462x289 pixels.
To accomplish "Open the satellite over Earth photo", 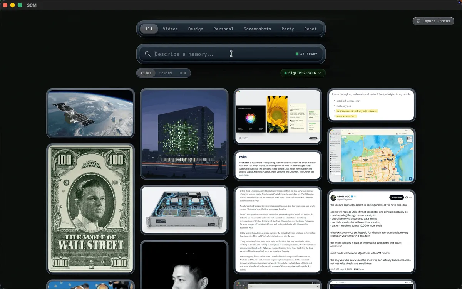I will [x=90, y=113].
